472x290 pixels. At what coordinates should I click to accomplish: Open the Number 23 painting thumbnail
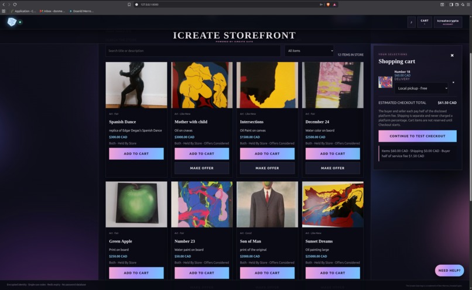pos(201,205)
